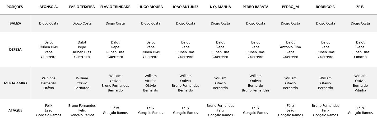Select the JOÃO ANTUNES column header
Viewport: 377px width, 121px height.
click(x=185, y=7)
